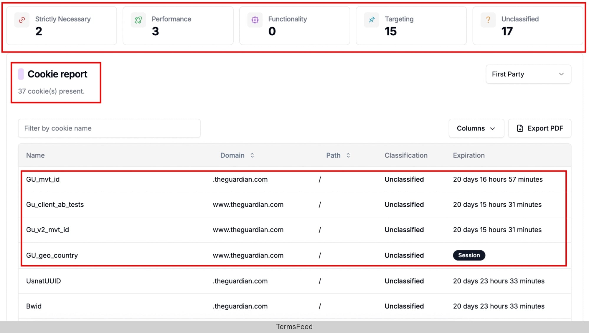Click the Targeting count 15

(x=391, y=31)
